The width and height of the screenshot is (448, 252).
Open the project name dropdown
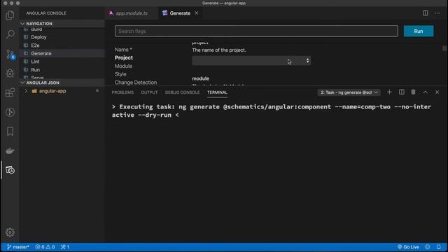pyautogui.click(x=251, y=61)
